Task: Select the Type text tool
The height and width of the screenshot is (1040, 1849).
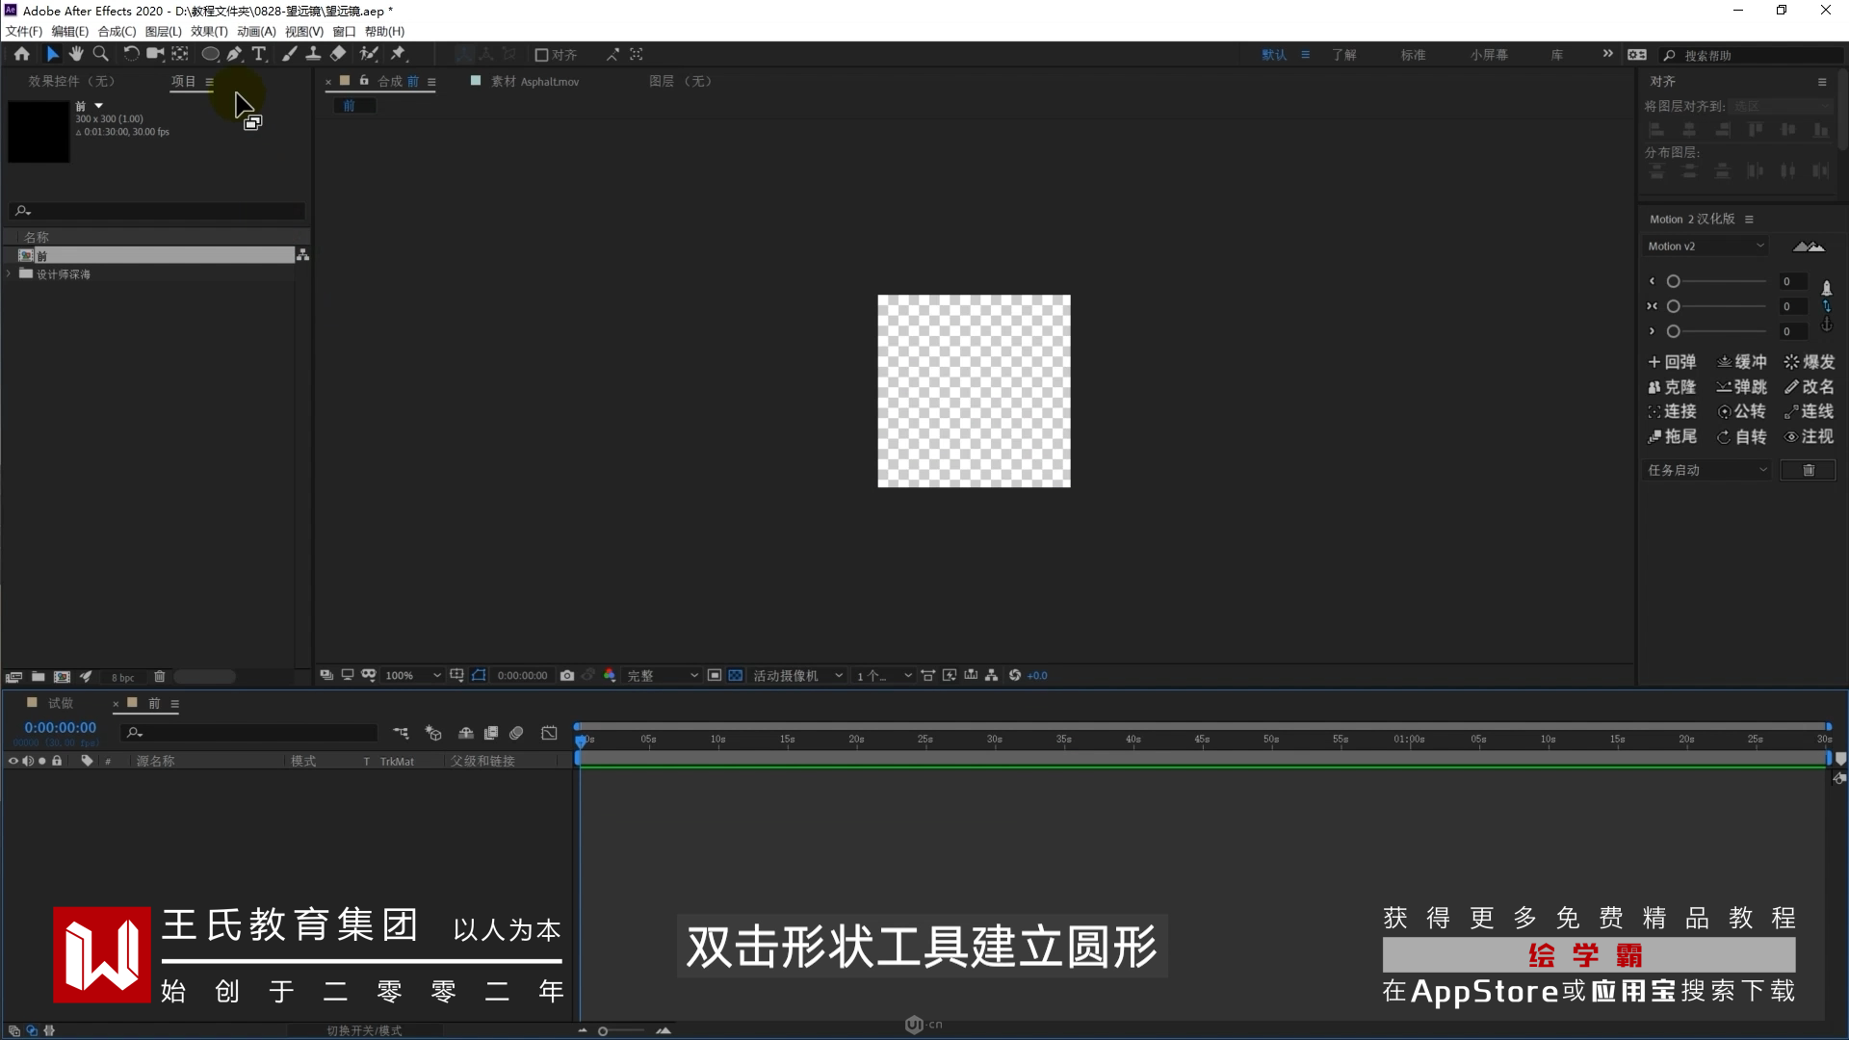Action: click(x=258, y=54)
